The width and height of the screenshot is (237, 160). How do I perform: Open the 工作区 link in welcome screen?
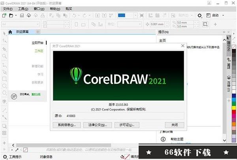click(x=39, y=51)
